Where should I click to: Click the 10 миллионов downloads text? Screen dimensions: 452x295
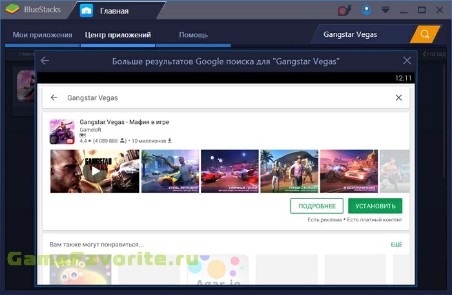tap(149, 141)
